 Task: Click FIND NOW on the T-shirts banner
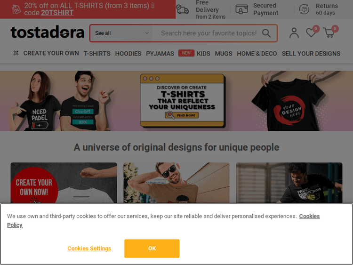click(x=182, y=115)
